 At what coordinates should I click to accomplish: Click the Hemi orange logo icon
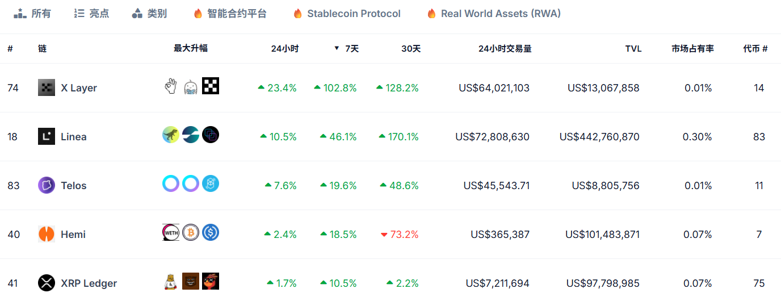pyautogui.click(x=47, y=234)
